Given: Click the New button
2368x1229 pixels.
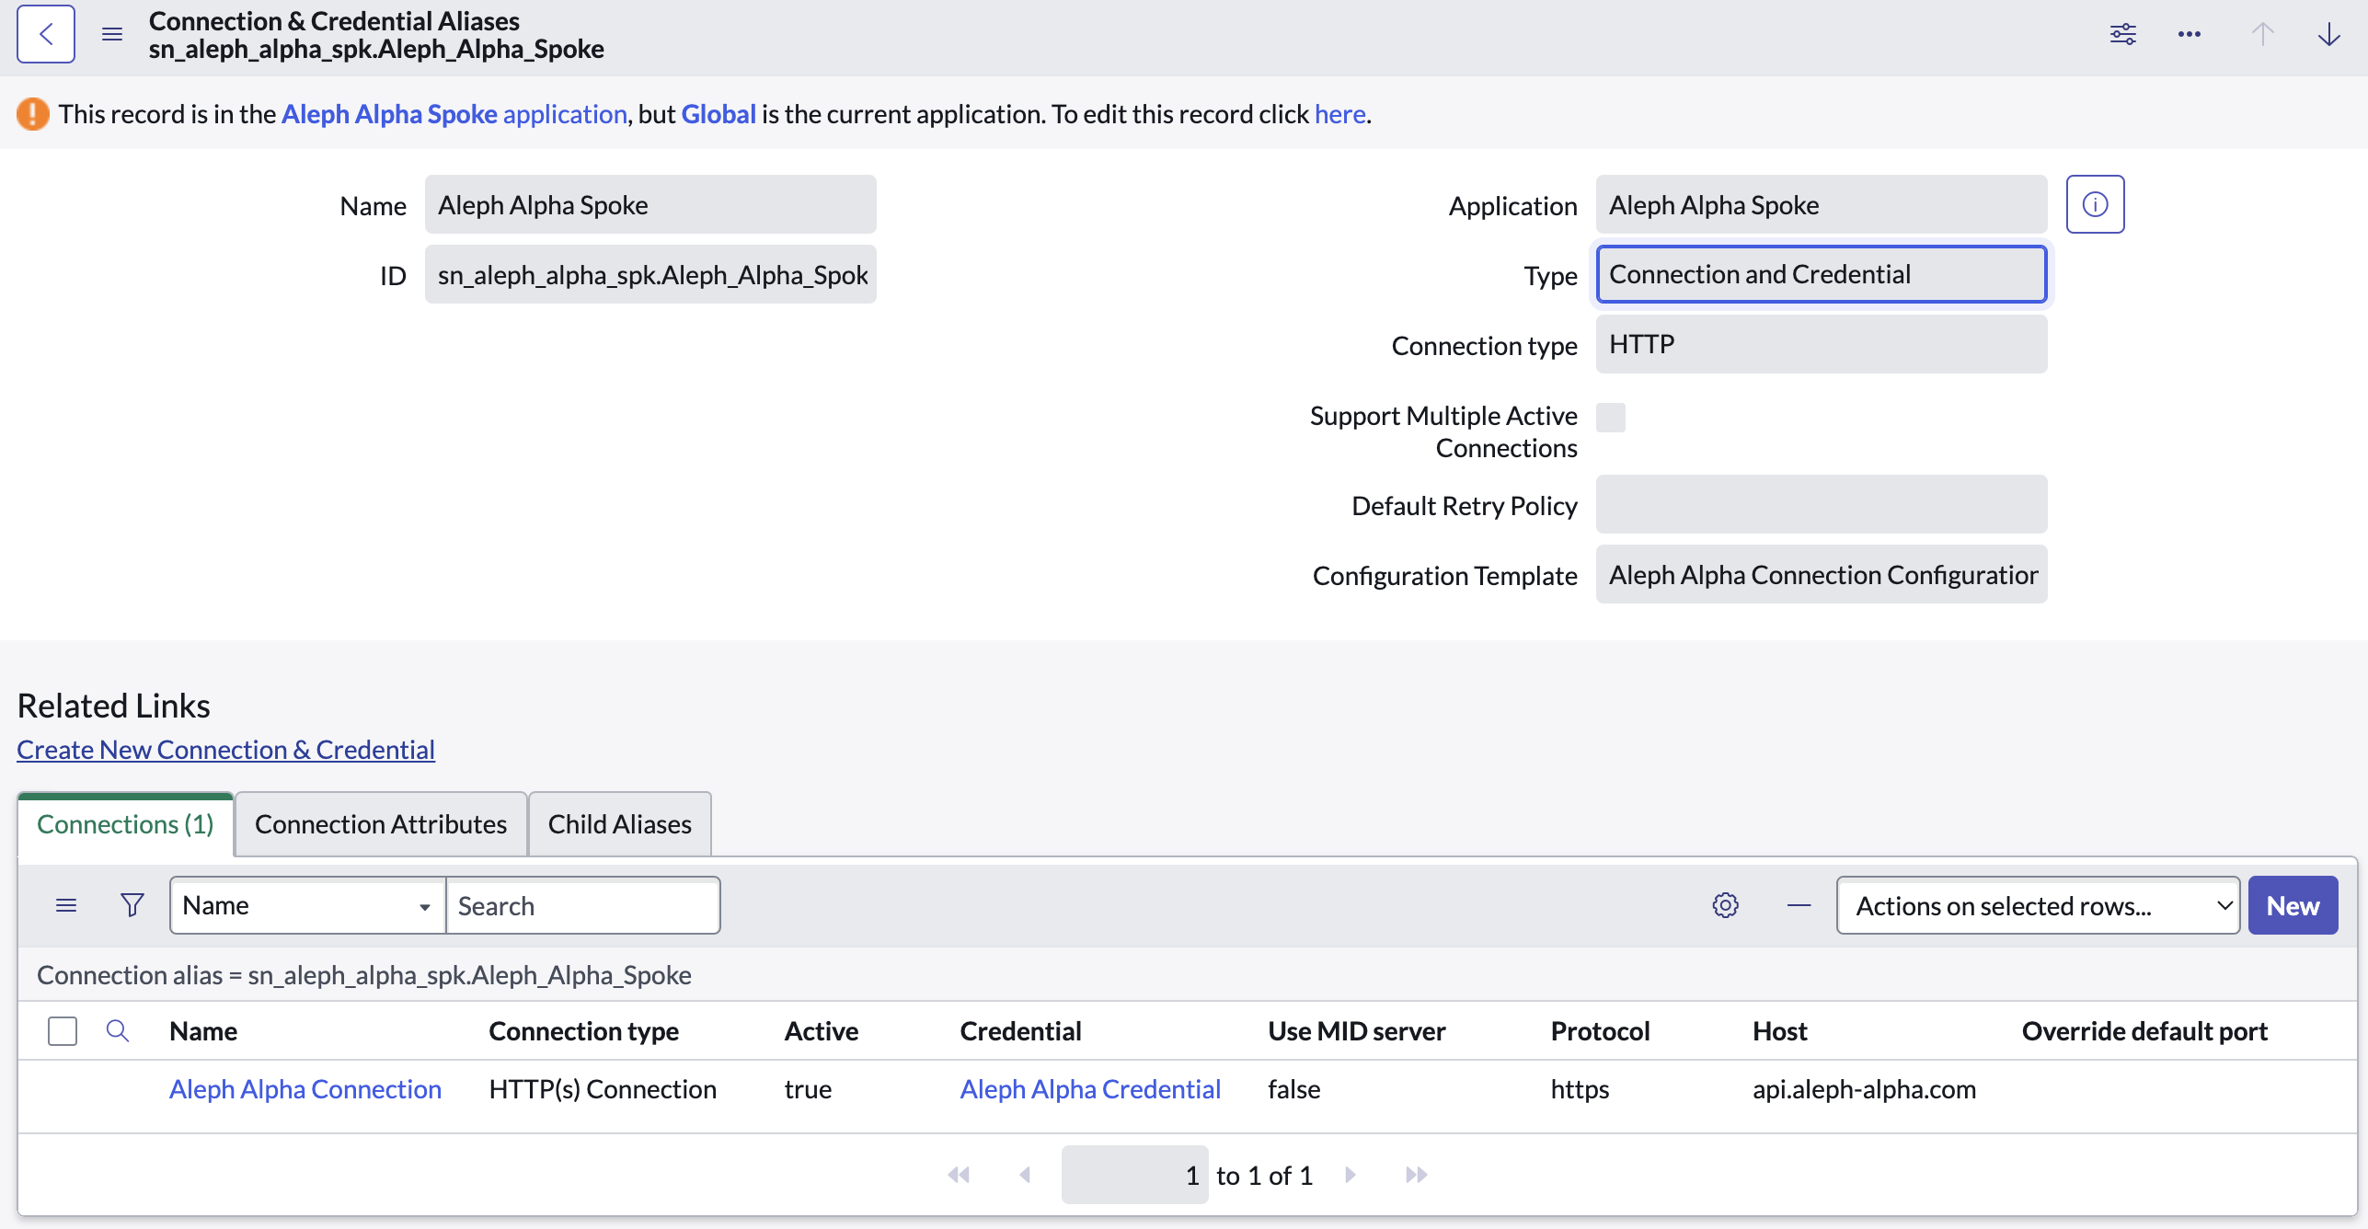Looking at the screenshot, I should pyautogui.click(x=2293, y=905).
